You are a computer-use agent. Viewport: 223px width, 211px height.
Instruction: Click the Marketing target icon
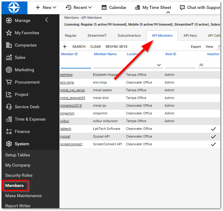tap(9, 70)
